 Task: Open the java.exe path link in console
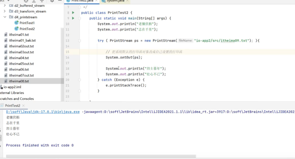point(43,112)
